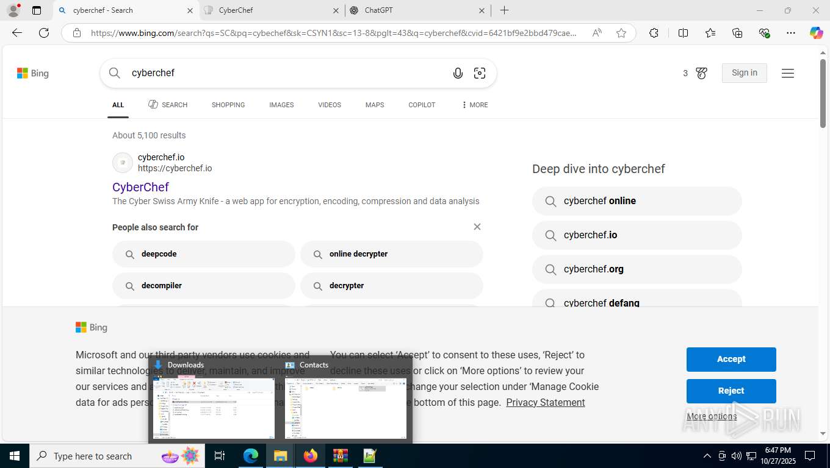Open the Extensions puzzle icon
830x468 pixels.
pyautogui.click(x=654, y=33)
